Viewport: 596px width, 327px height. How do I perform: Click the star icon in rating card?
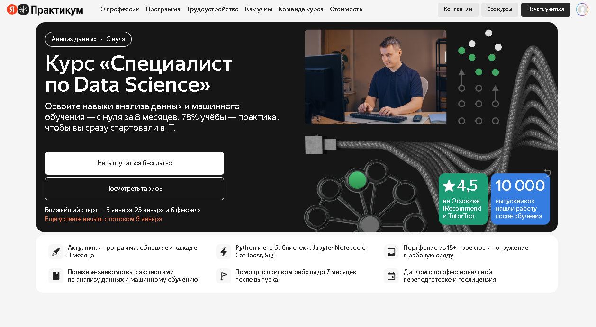coord(449,186)
